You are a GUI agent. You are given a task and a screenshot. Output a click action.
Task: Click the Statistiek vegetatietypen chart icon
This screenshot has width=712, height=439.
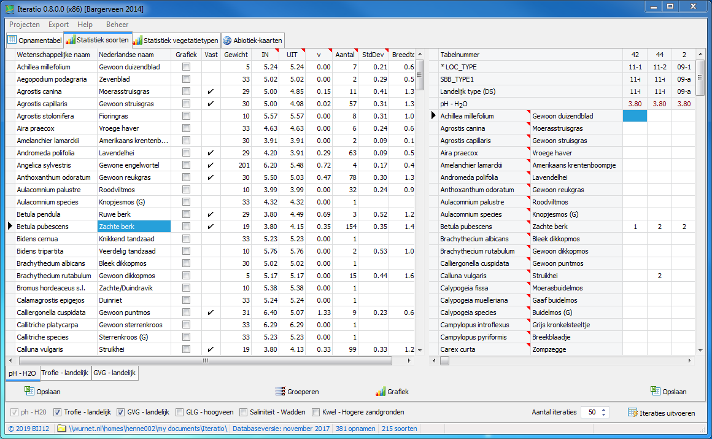tap(137, 41)
